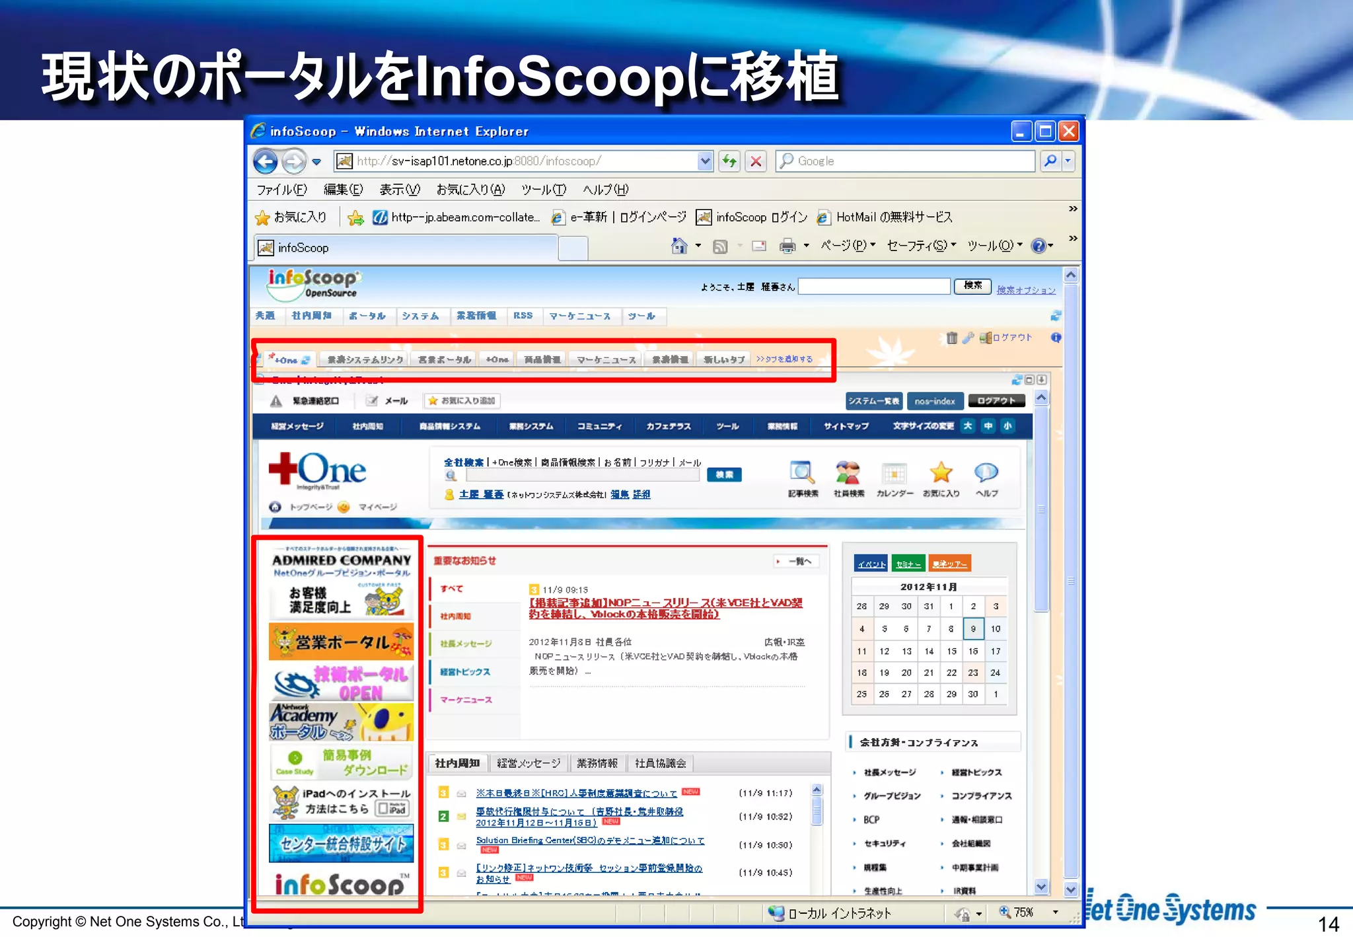The height and width of the screenshot is (937, 1353).
Task: Click the infoScoop refresh icon by the menu bar
Action: click(x=1056, y=316)
